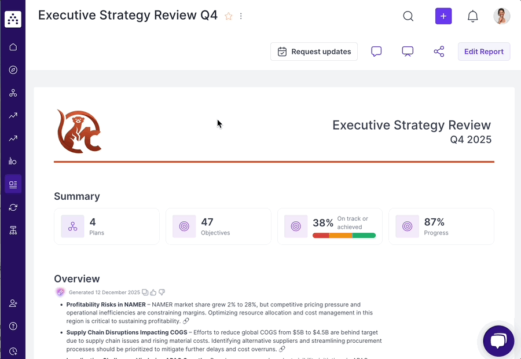Viewport: 521px width, 359px height.
Task: Click the Edit Report button
Action: pos(484,52)
